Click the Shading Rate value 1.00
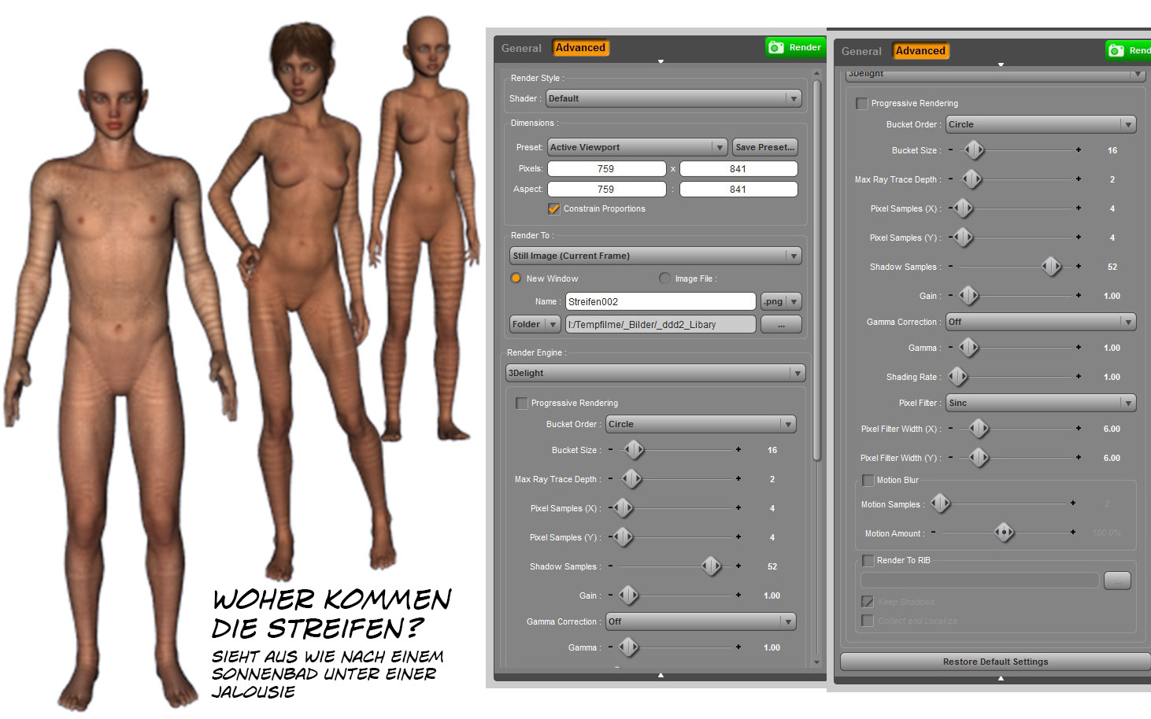1151x719 pixels. click(1112, 377)
